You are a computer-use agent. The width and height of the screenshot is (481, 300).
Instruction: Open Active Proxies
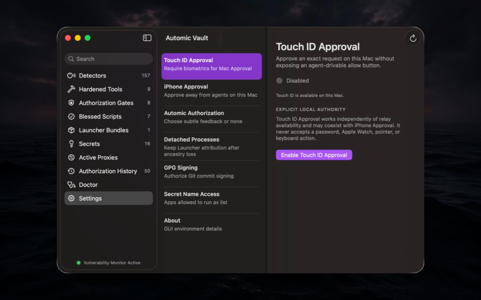(109, 158)
